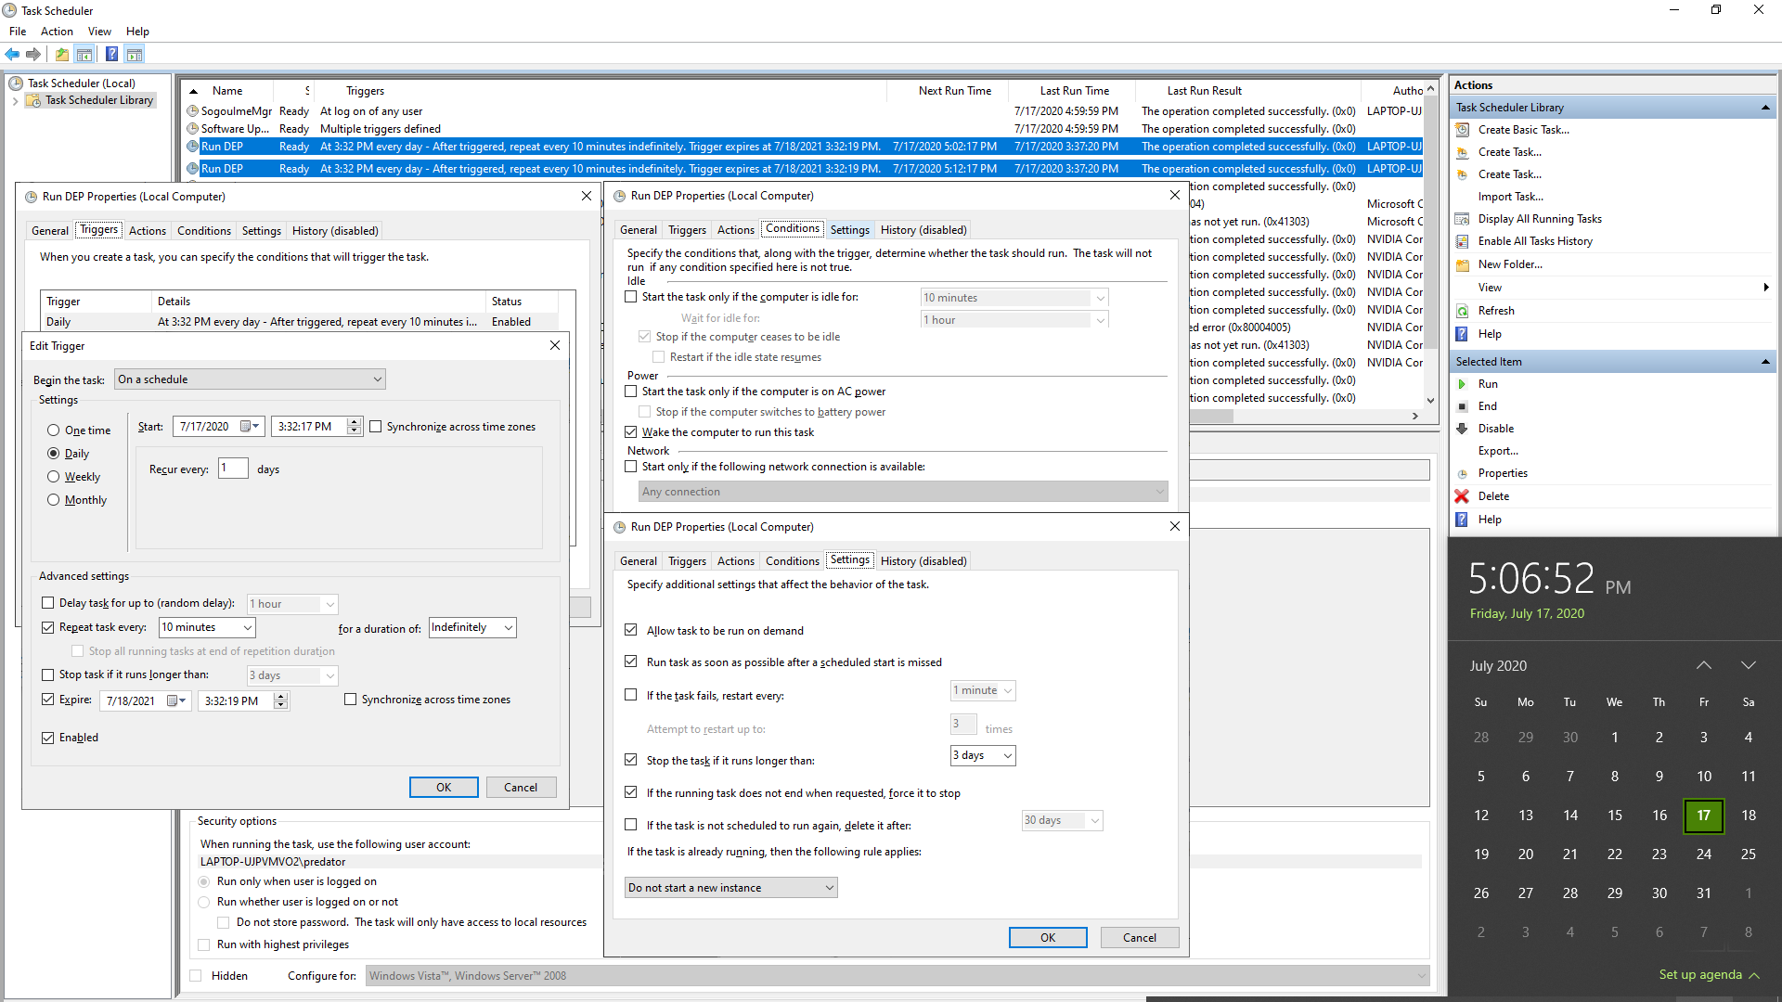
Task: Collapse the Task Scheduler Library actions section
Action: click(x=1765, y=108)
